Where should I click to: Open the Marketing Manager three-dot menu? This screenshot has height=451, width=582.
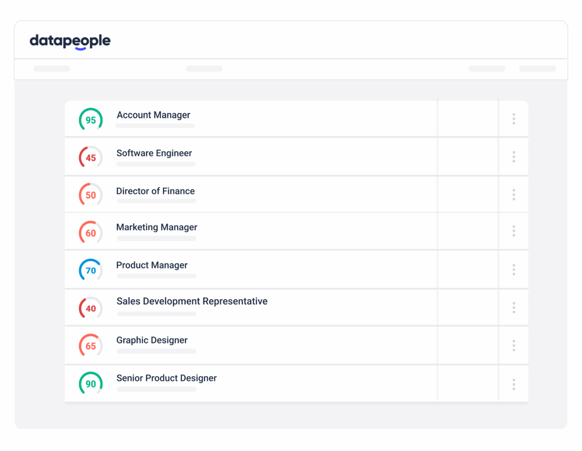(513, 231)
